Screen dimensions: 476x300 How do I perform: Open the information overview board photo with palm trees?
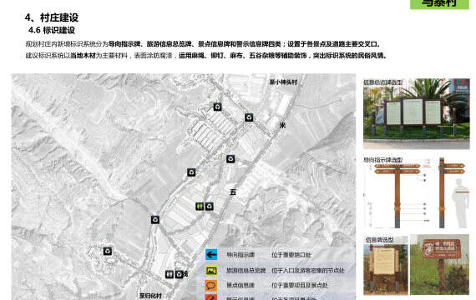click(416, 114)
